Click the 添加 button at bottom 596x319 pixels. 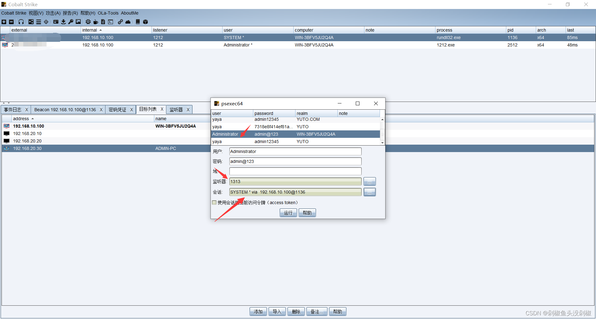(x=258, y=312)
